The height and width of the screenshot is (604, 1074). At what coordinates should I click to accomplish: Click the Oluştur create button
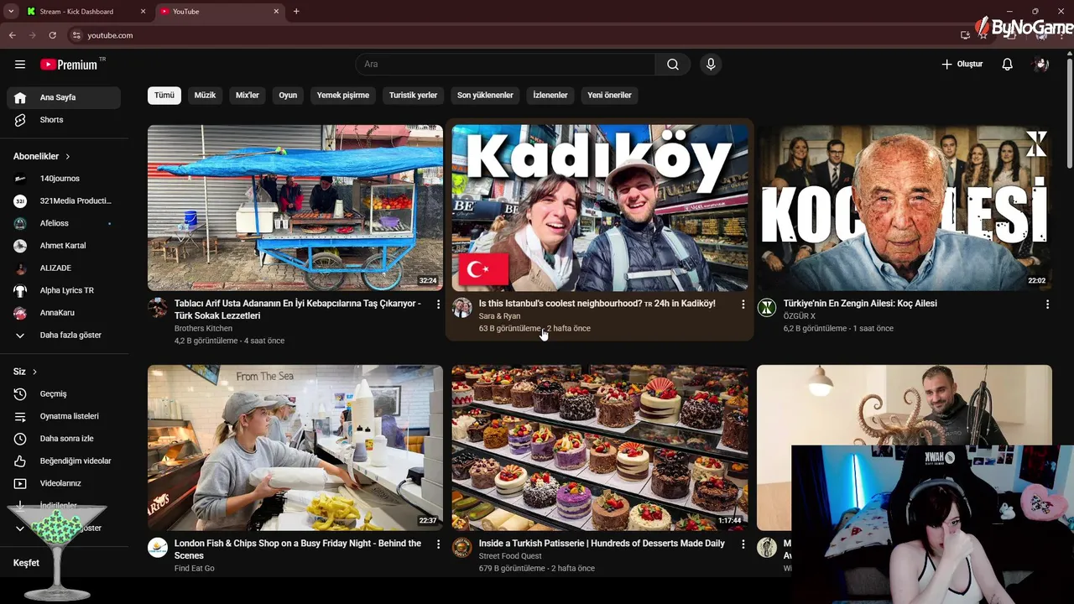click(x=962, y=65)
